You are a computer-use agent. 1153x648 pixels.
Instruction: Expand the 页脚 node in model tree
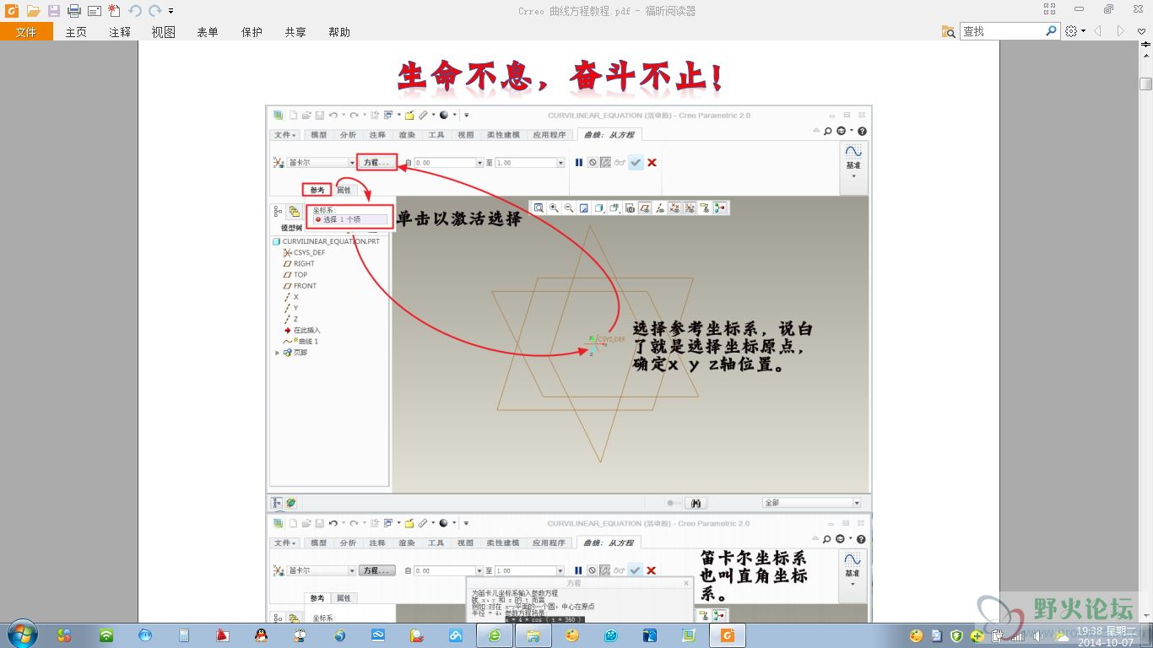tap(278, 353)
